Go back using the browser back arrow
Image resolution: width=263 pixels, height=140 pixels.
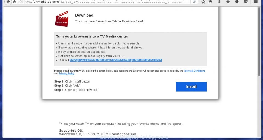(x=8, y=2)
